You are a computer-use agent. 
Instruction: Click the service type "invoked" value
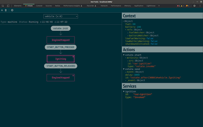click(139, 97)
